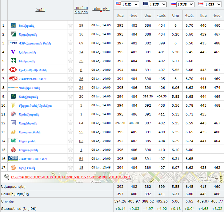Click the Artsakhbank logo in row 2
Screen dimensions: 224x212
point(13,34)
